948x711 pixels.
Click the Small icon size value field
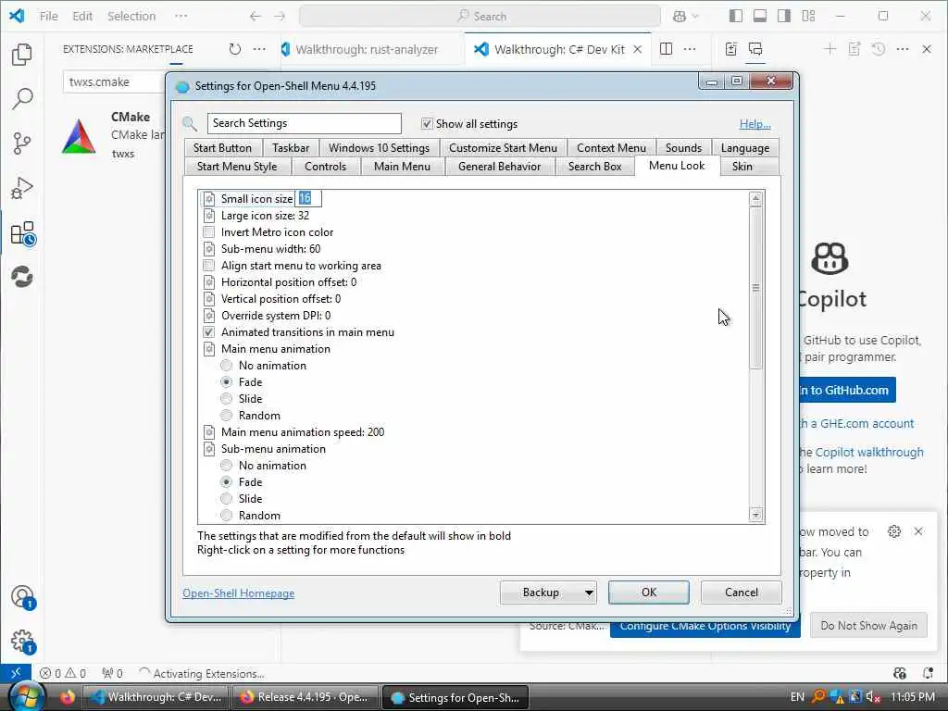click(x=308, y=198)
